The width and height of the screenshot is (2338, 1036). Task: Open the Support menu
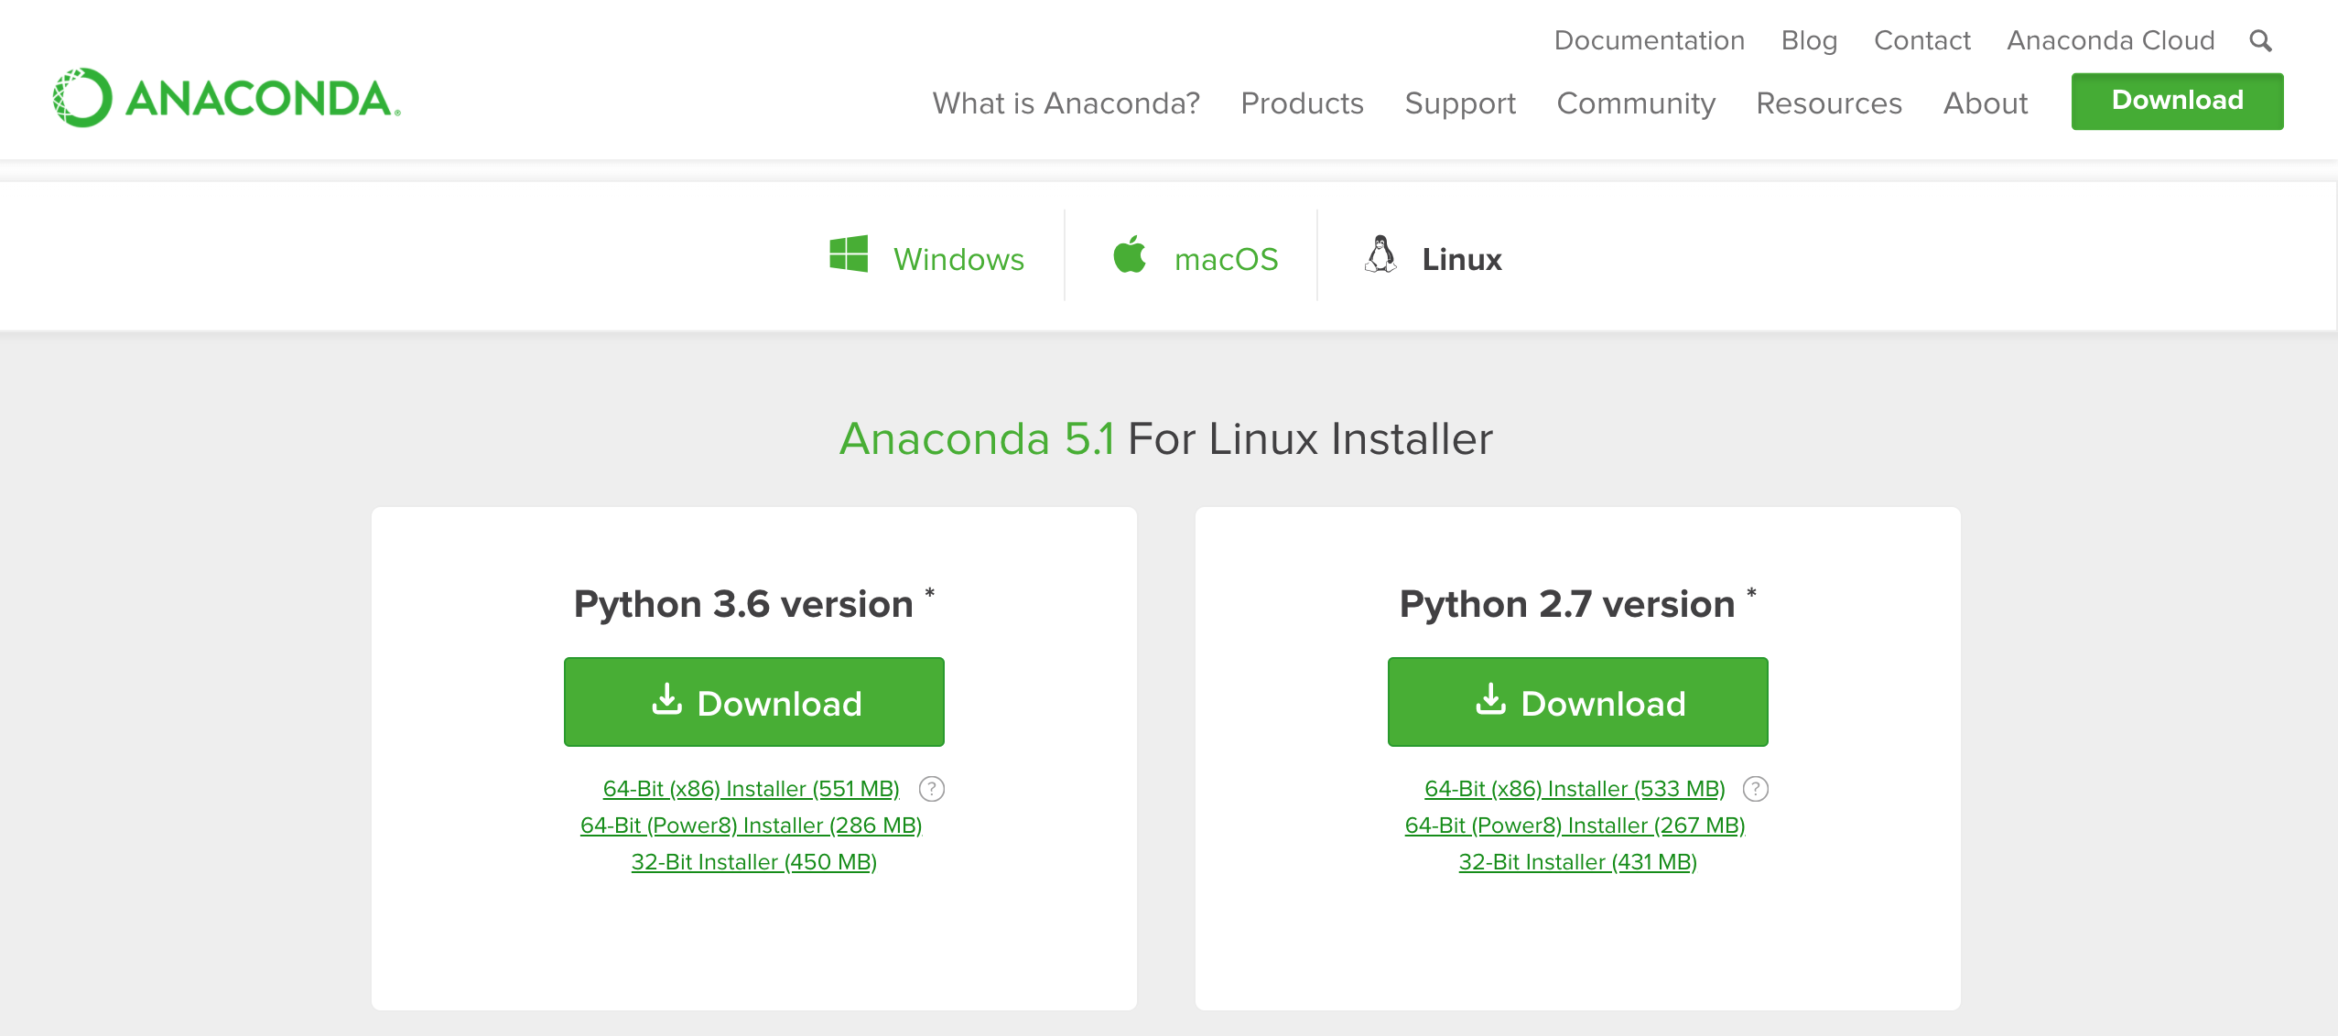point(1460,103)
